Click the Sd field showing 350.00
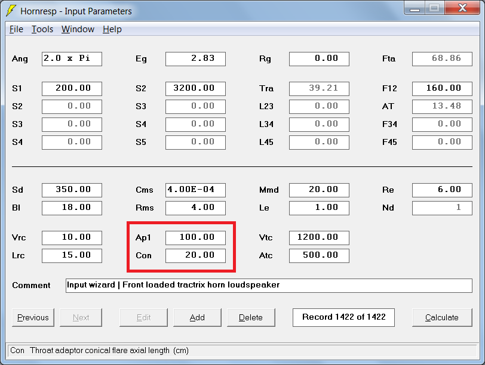485x365 pixels. [x=72, y=190]
